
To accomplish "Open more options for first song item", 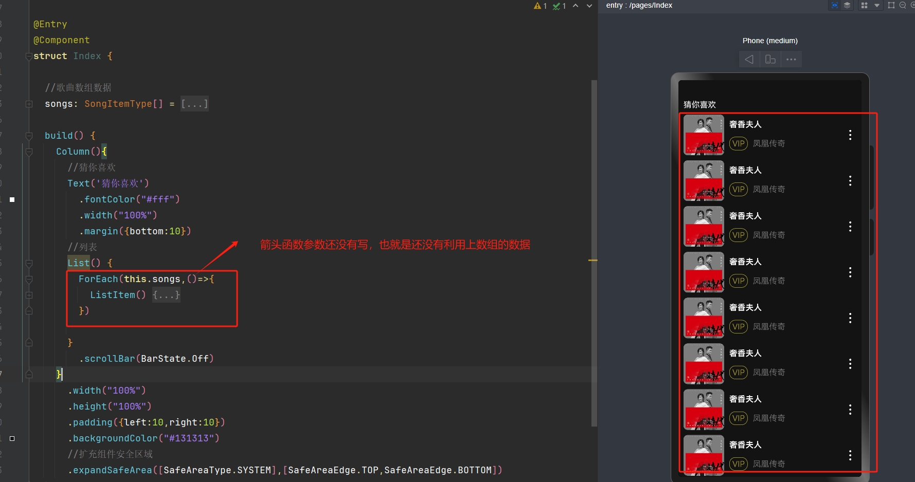I will [x=850, y=135].
